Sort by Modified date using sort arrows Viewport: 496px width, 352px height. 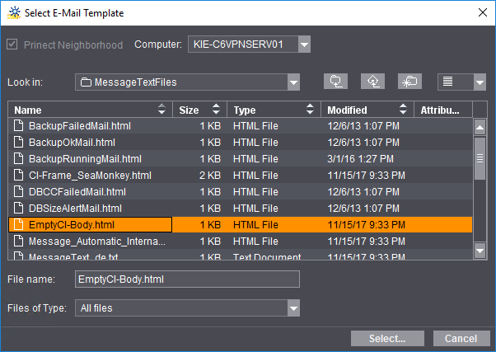[403, 110]
